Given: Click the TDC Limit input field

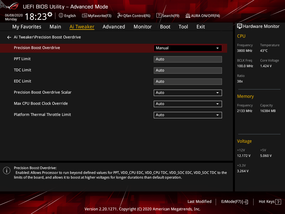Looking at the screenshot, I should tap(188, 70).
